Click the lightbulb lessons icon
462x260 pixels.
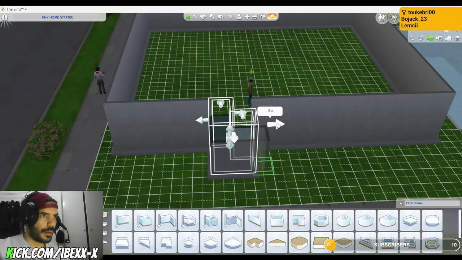(x=394, y=18)
